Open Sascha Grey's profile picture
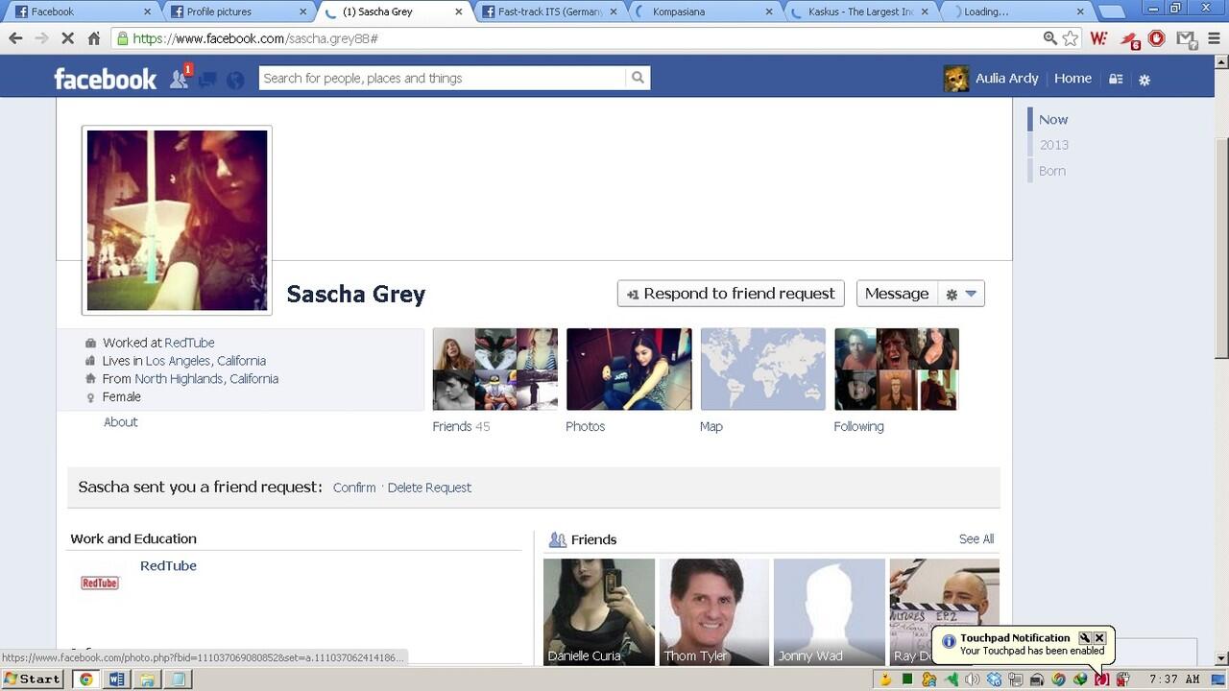The image size is (1229, 691). tap(178, 220)
